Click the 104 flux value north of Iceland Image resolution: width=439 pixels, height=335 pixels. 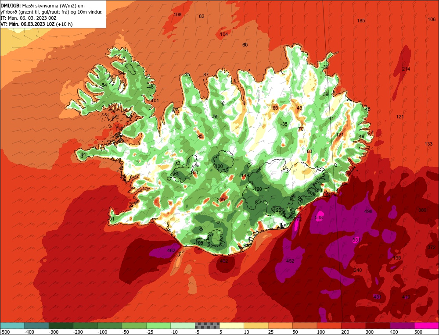click(x=224, y=34)
